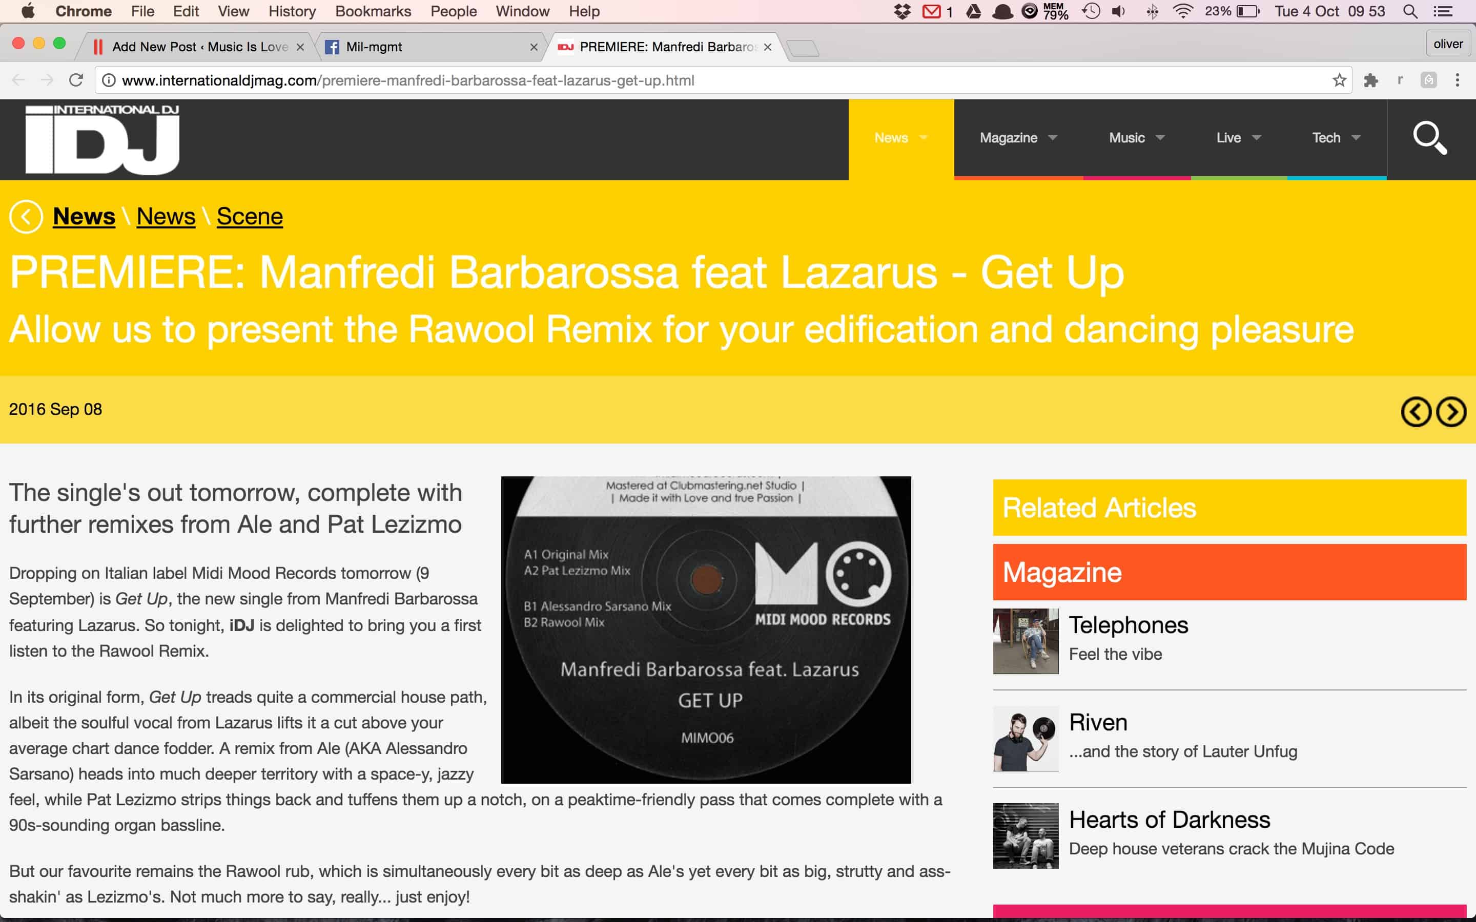Go to next article arrow circle
Screen dimensions: 1476x922
1451,412
